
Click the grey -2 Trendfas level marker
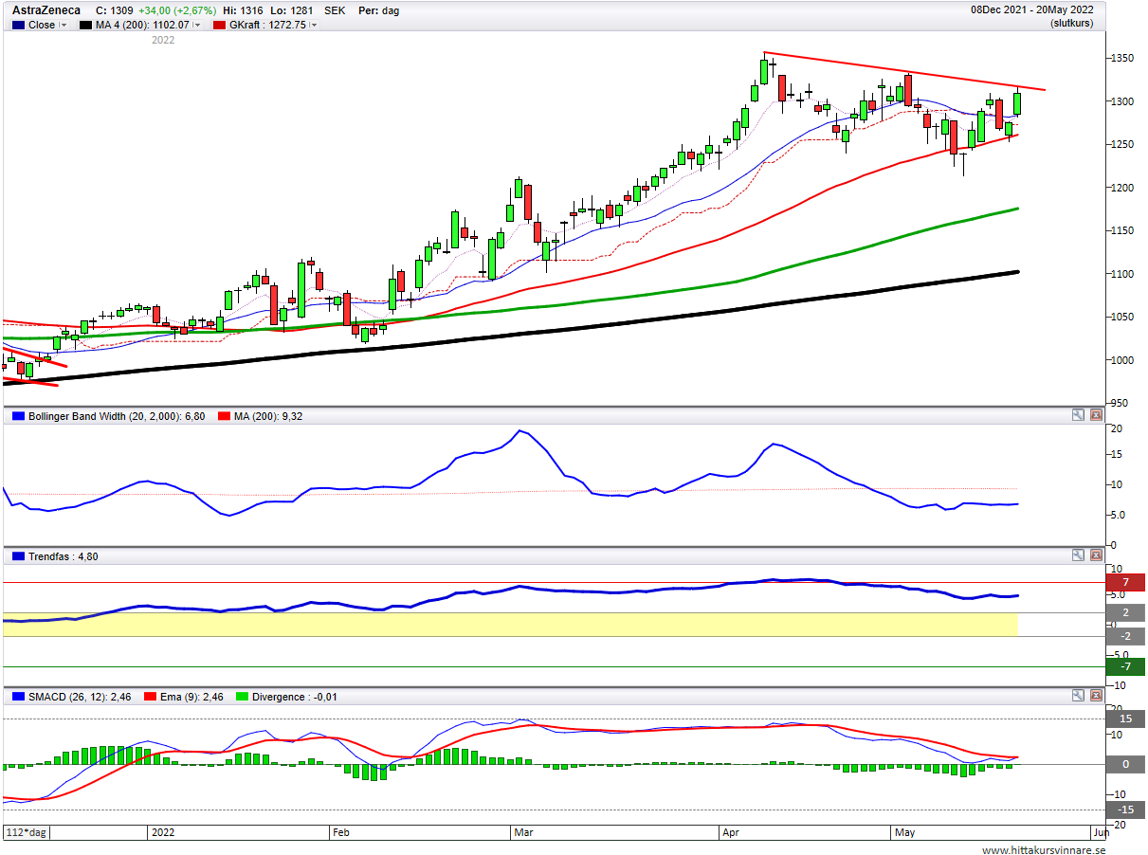click(1125, 636)
